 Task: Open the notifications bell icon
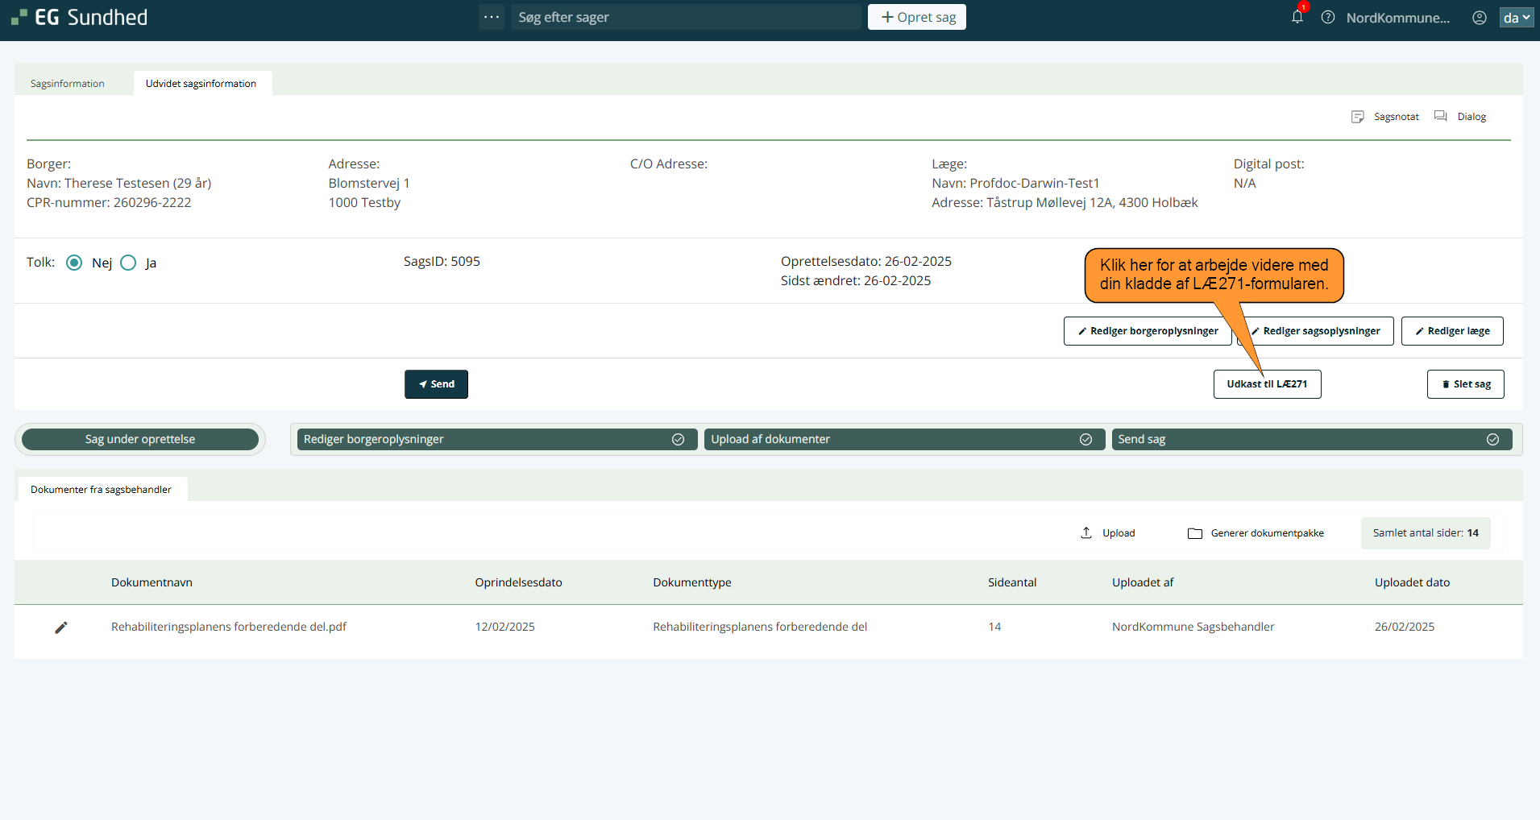[x=1297, y=17]
